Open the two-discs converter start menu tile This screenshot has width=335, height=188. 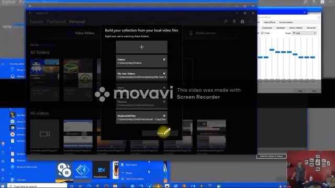point(64,170)
